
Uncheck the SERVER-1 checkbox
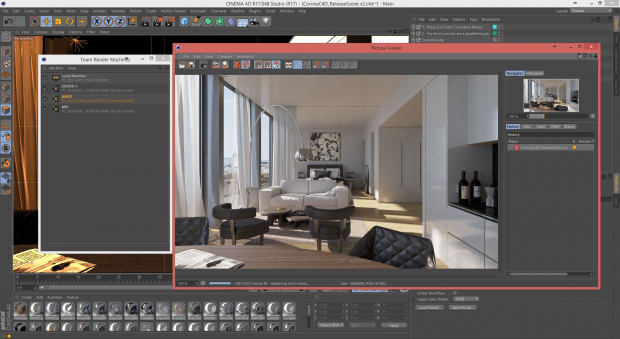tap(45, 88)
